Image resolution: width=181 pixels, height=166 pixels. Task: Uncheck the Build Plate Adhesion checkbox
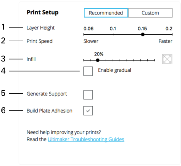pos(88,111)
